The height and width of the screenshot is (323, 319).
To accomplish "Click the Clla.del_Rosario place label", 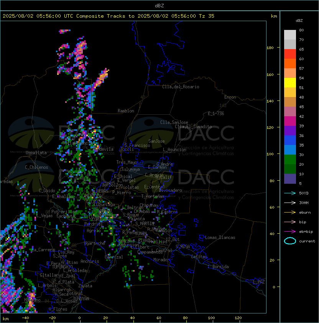I will pos(181,87).
